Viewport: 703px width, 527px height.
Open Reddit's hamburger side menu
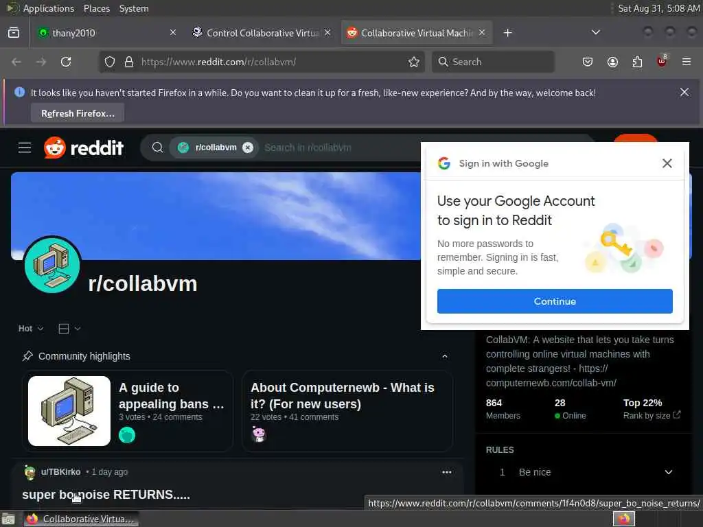25,148
